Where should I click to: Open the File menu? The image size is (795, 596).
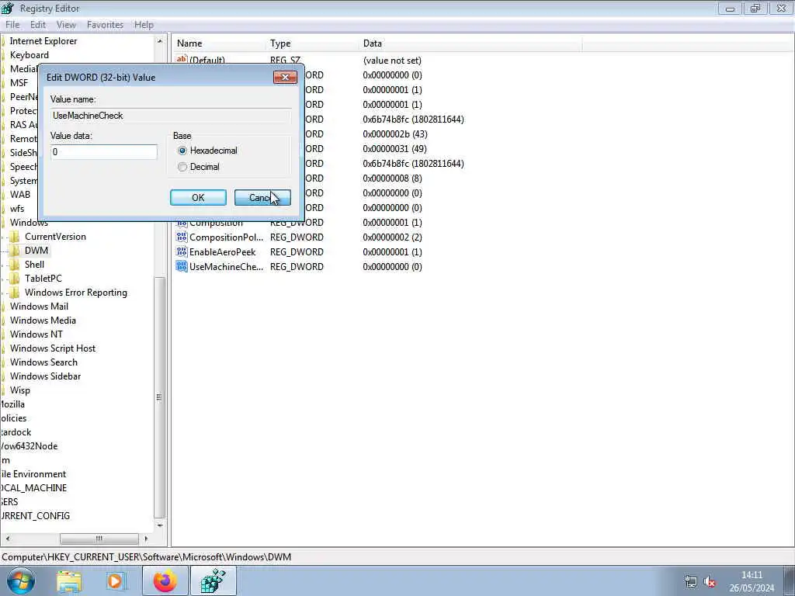point(12,25)
